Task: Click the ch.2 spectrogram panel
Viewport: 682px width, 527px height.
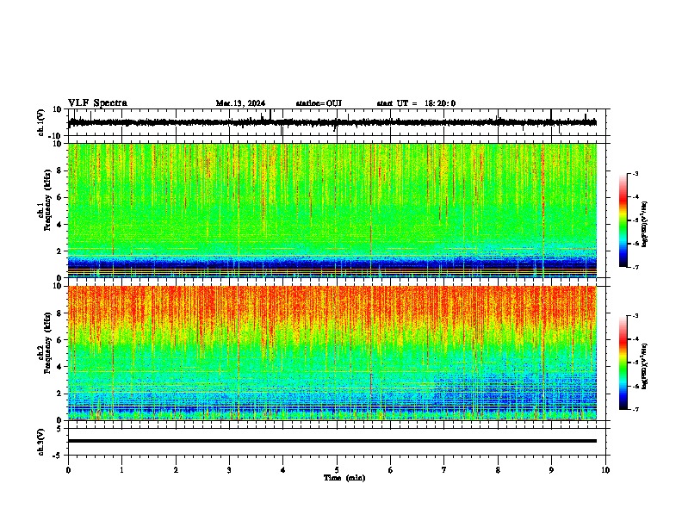Action: 332,353
